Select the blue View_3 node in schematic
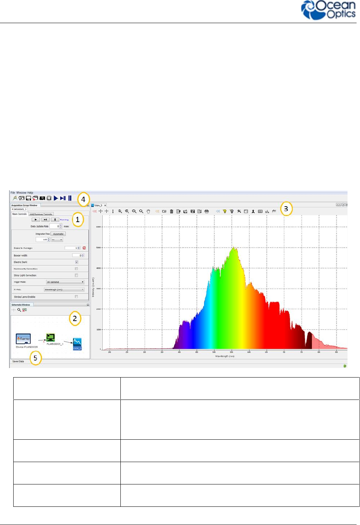 (x=77, y=344)
